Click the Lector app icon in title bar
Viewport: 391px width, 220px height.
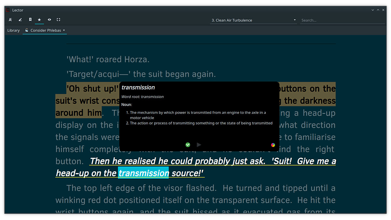(8, 10)
